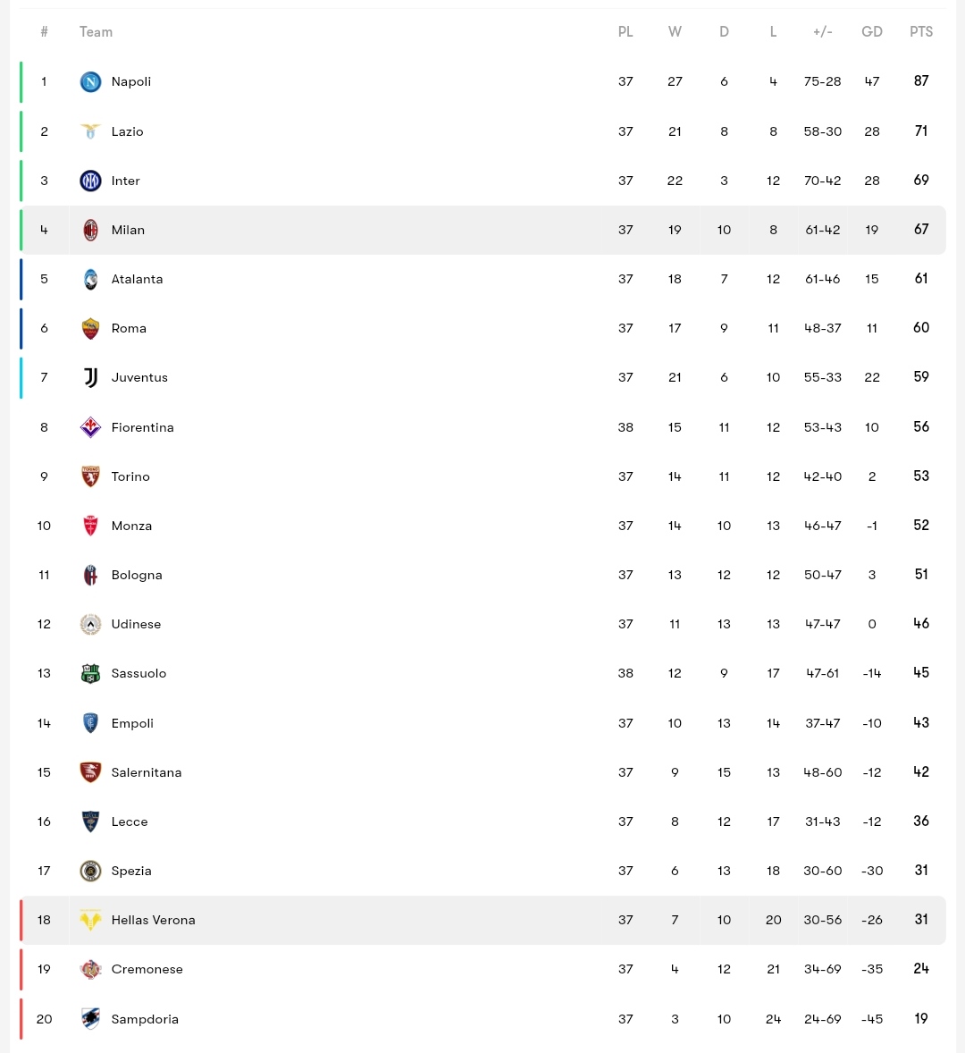
Task: Click the Sassuolo green crest
Action: (x=90, y=674)
